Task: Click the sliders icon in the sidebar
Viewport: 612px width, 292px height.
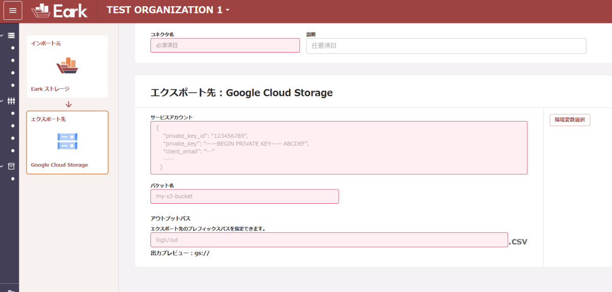Action: (12, 101)
